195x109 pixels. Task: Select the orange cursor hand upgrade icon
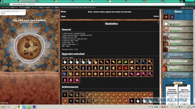(95, 62)
